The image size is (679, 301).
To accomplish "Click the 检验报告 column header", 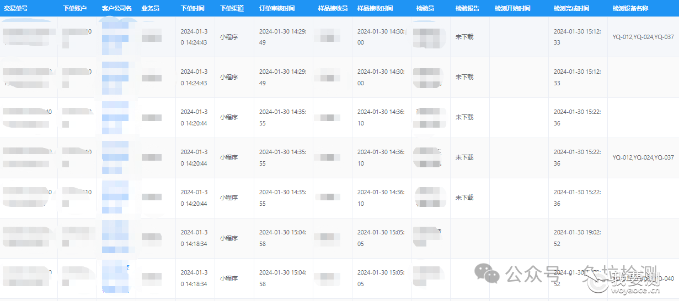I will [x=467, y=9].
